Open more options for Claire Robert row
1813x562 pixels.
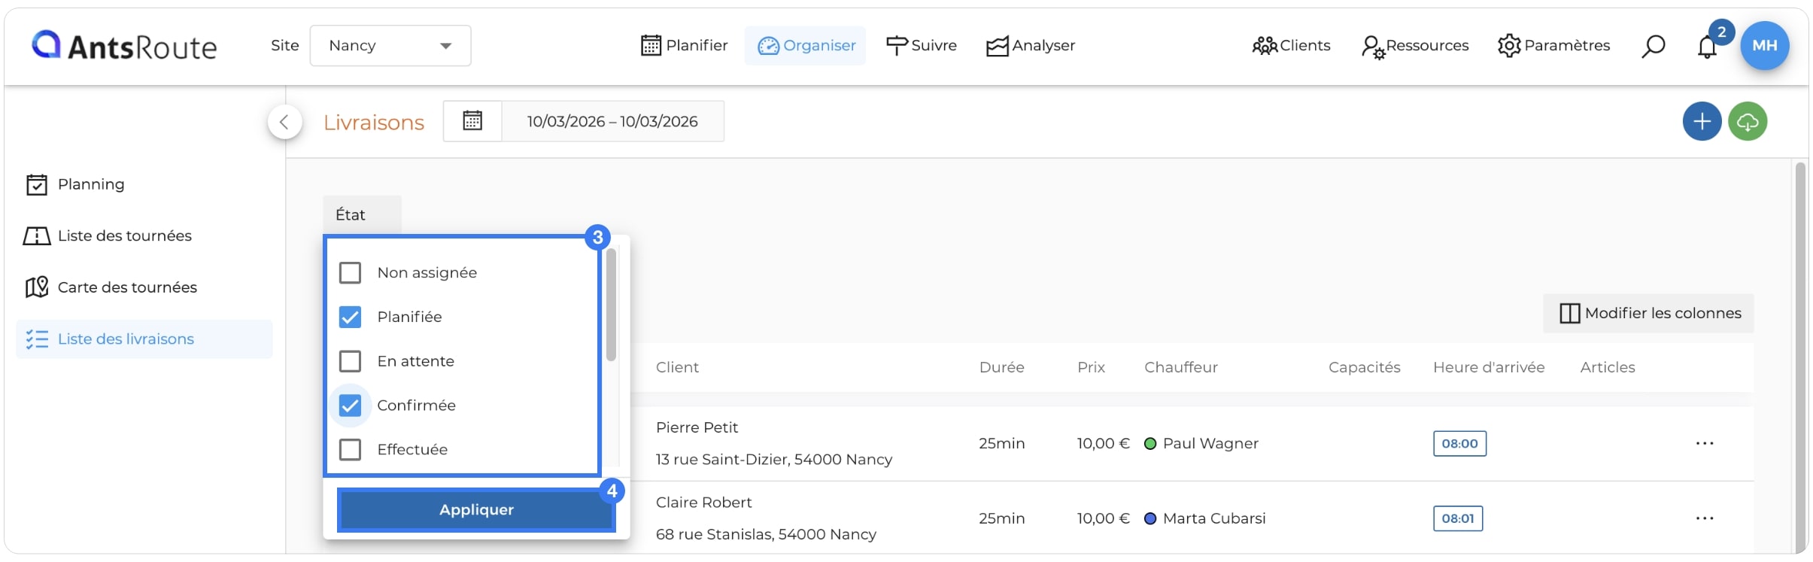[1705, 518]
